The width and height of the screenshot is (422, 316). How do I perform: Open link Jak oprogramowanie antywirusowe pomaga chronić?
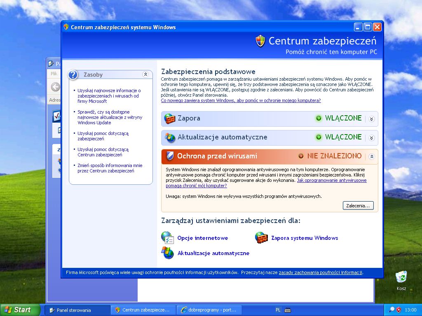pos(332,180)
